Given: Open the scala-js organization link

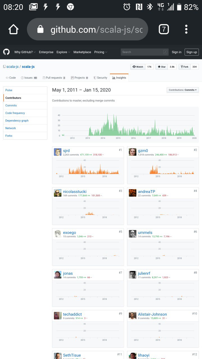Looking at the screenshot, I should tap(12, 67).
